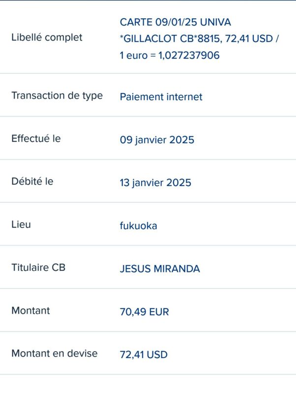Screen dimensions: 296x394
Task: Click the 72,41 USD currency amount
Action: (x=144, y=355)
